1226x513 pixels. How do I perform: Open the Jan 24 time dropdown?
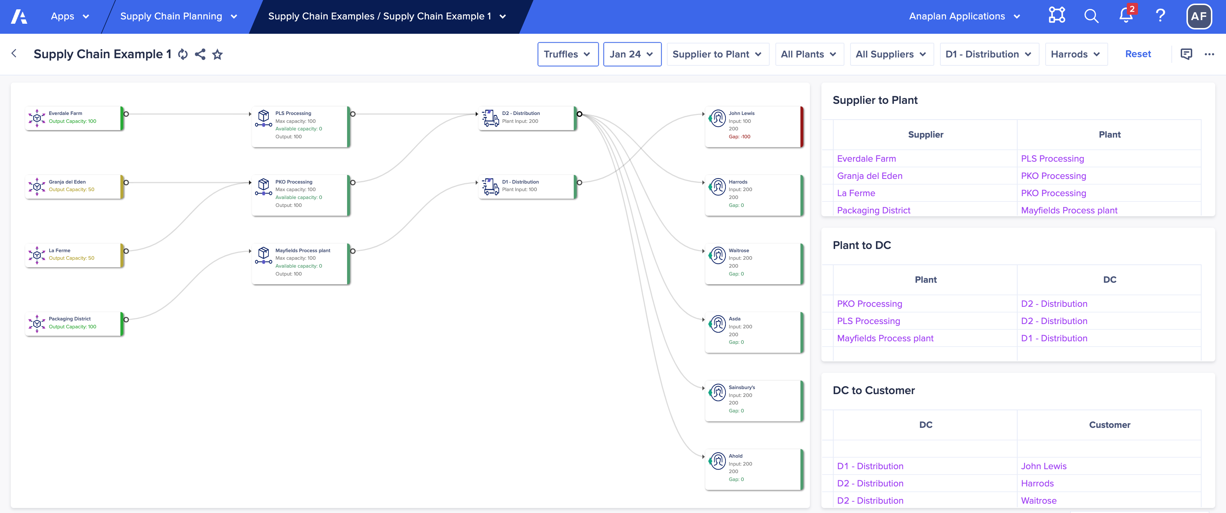coord(632,54)
